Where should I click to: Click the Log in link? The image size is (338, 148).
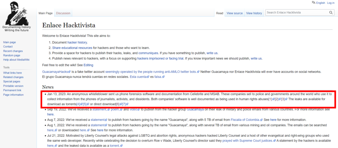(330, 3)
